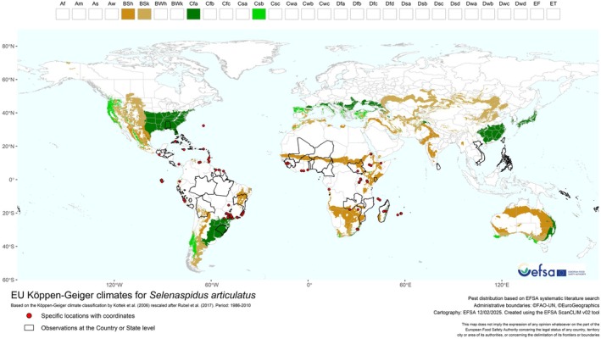
Task: Click the outlined Sri Lanka on the map
Action: tap(438, 167)
